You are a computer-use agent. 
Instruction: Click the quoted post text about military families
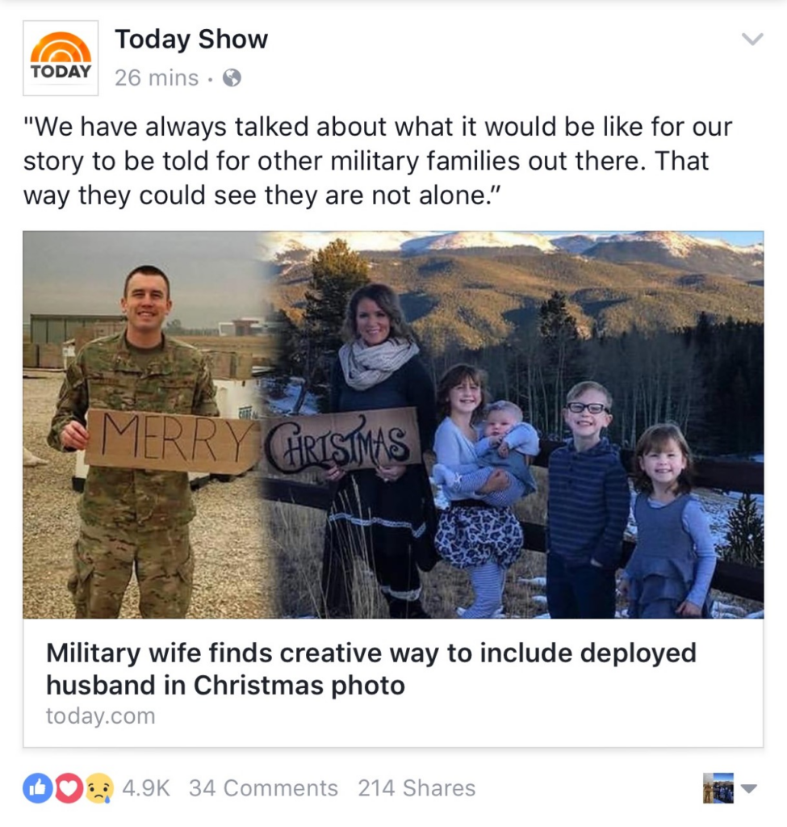click(378, 161)
